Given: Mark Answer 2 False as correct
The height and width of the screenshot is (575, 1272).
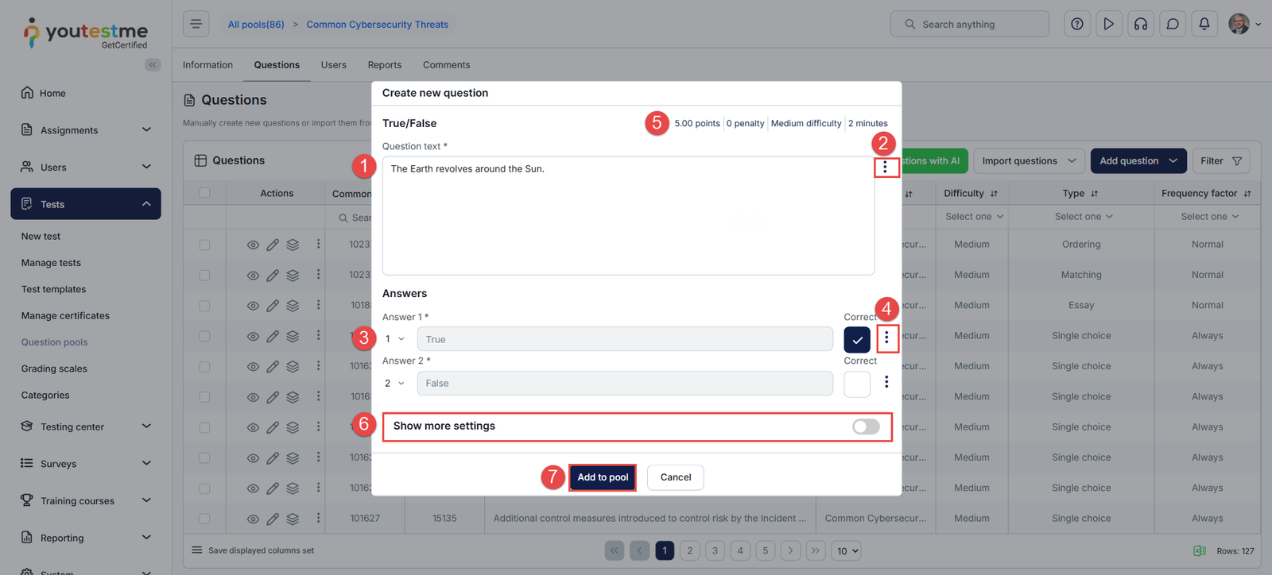Looking at the screenshot, I should (x=856, y=384).
